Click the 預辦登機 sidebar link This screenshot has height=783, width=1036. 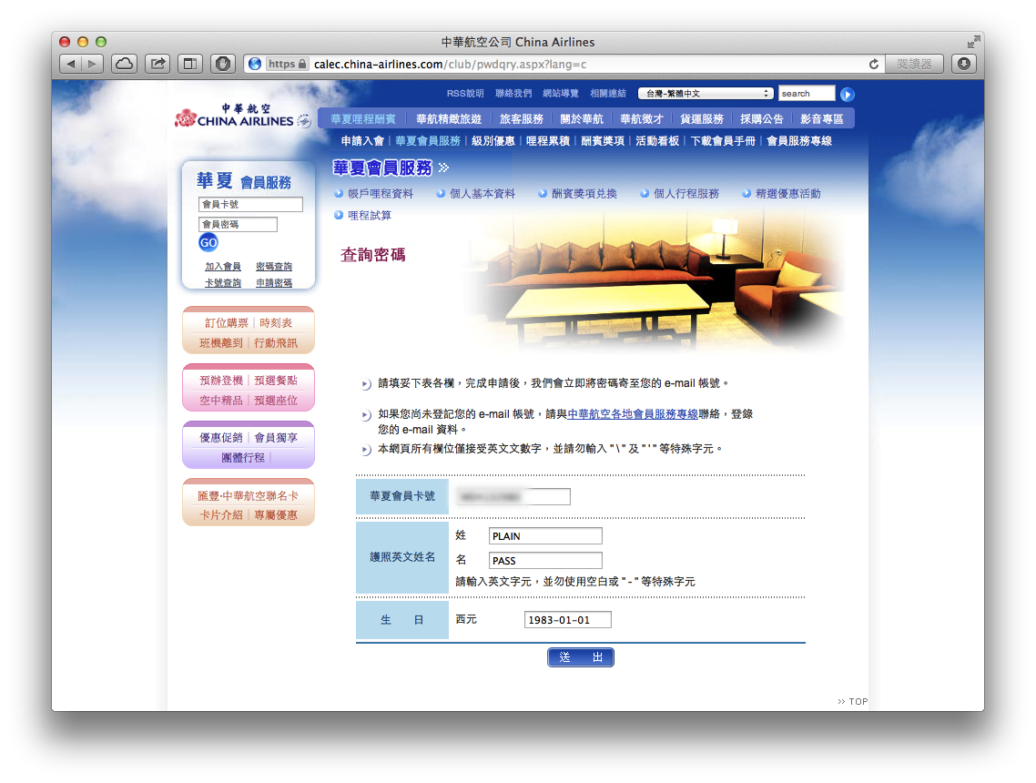coord(220,381)
